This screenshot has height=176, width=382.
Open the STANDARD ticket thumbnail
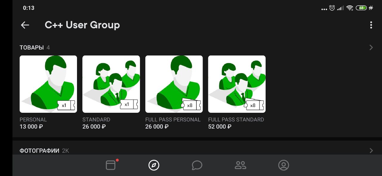111,84
